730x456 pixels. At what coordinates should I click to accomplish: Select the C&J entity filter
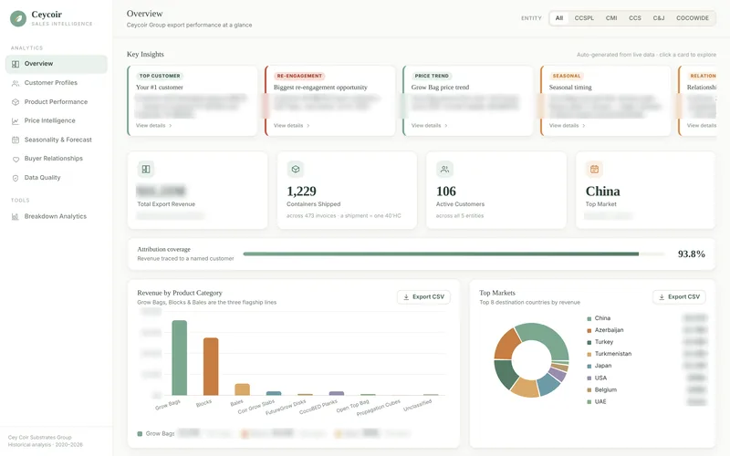point(658,18)
